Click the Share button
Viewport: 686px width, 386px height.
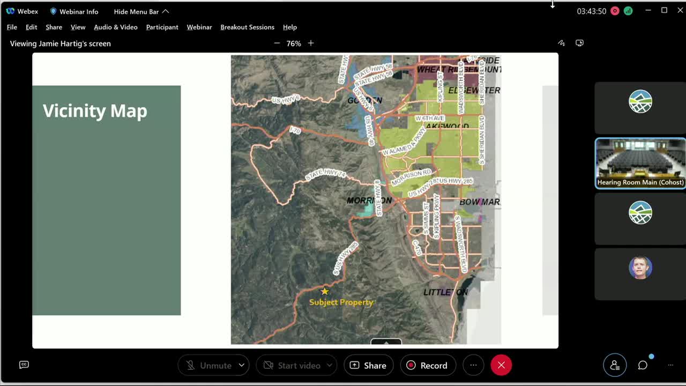pos(368,365)
